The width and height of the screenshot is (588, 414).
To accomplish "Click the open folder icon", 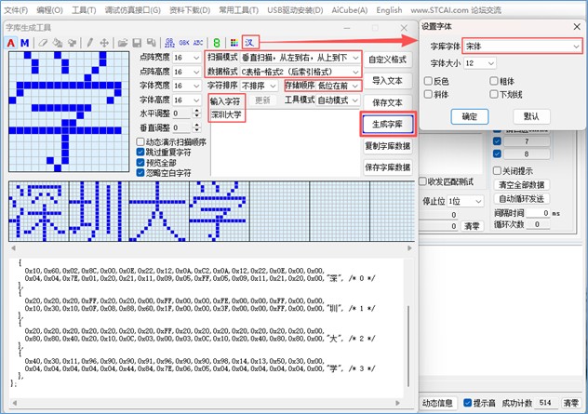I will pos(121,43).
